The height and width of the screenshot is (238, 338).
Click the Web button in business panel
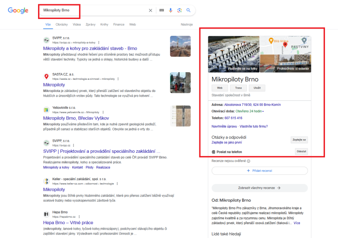pos(220,88)
